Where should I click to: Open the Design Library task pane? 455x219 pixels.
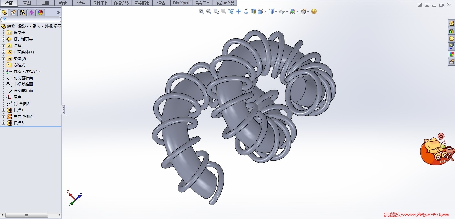pyautogui.click(x=451, y=31)
